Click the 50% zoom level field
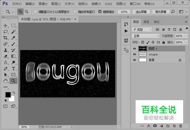Screen dimensions: 190x130 pyautogui.click(x=24, y=127)
